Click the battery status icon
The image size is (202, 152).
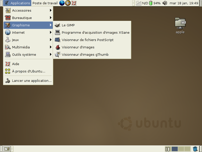click(x=151, y=3)
